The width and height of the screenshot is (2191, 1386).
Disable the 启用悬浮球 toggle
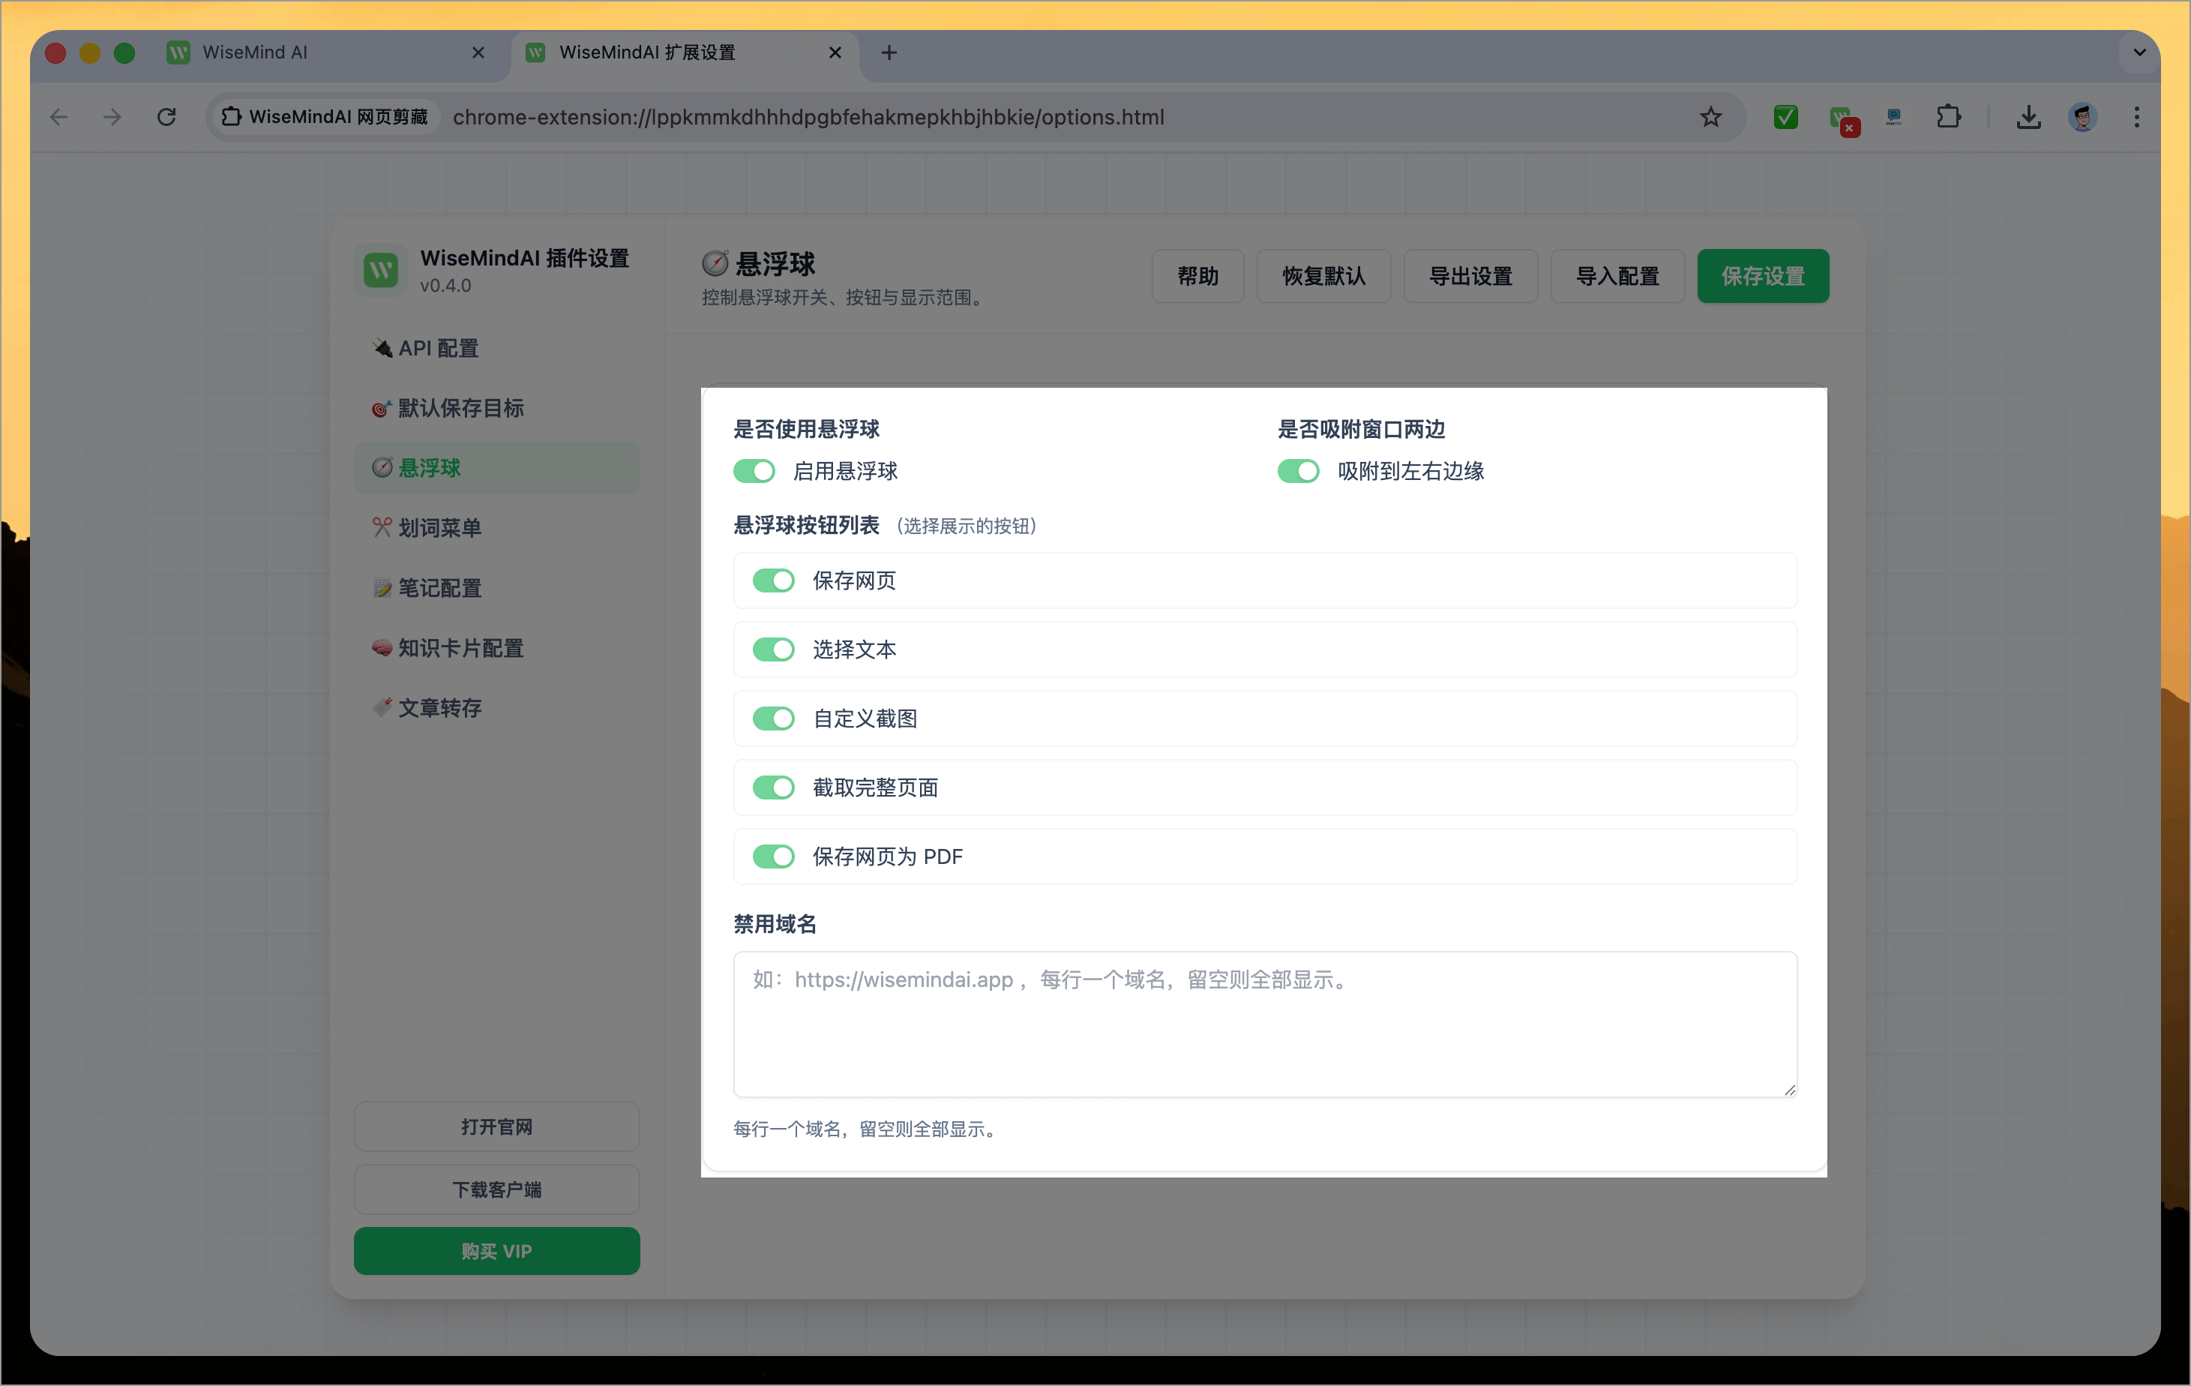click(x=754, y=472)
